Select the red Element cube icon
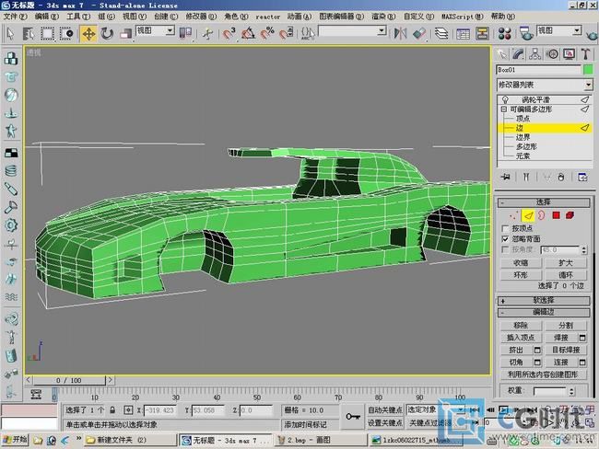 [570, 215]
